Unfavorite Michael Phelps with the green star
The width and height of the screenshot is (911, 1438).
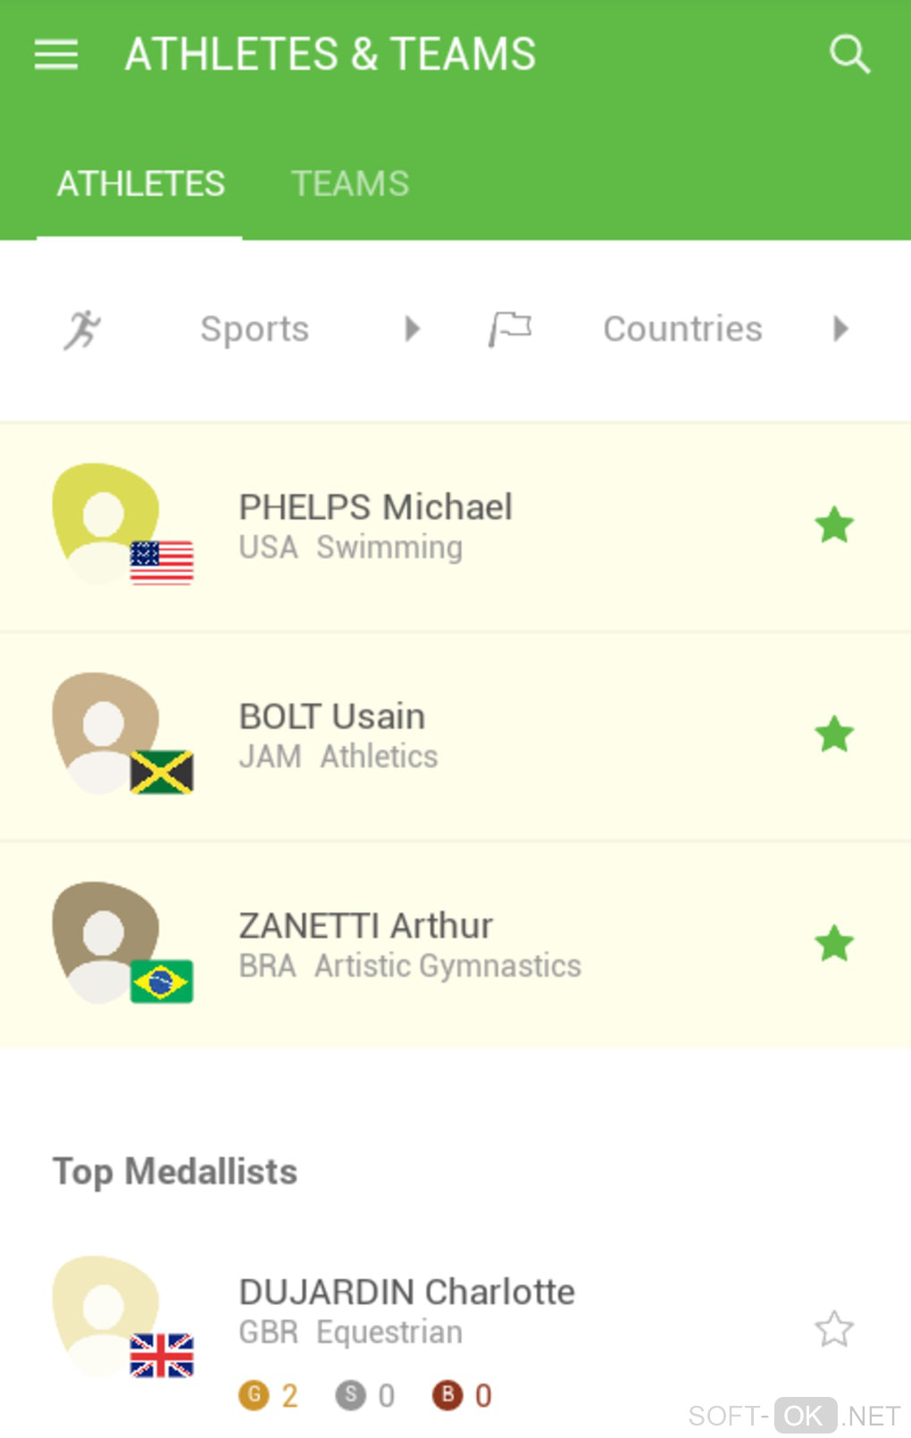click(x=834, y=525)
